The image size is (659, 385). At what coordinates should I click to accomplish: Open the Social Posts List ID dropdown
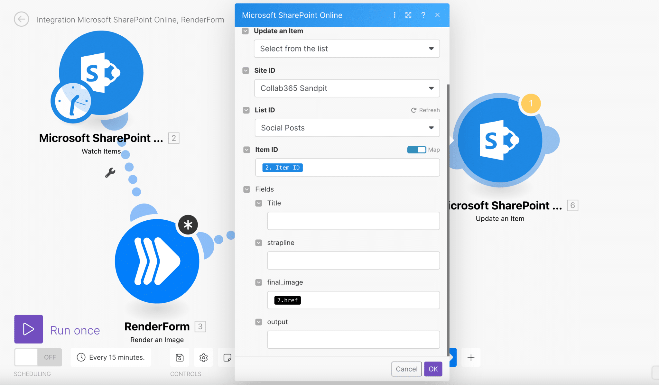347,128
